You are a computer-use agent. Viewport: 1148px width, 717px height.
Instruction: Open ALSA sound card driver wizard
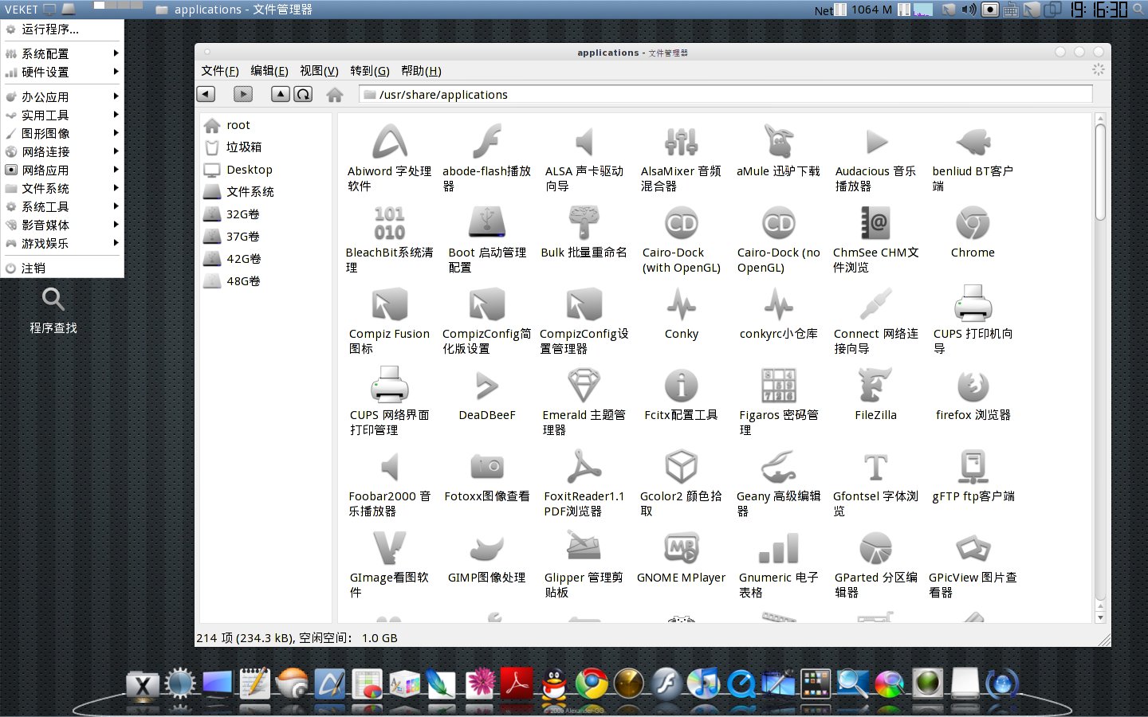[584, 143]
